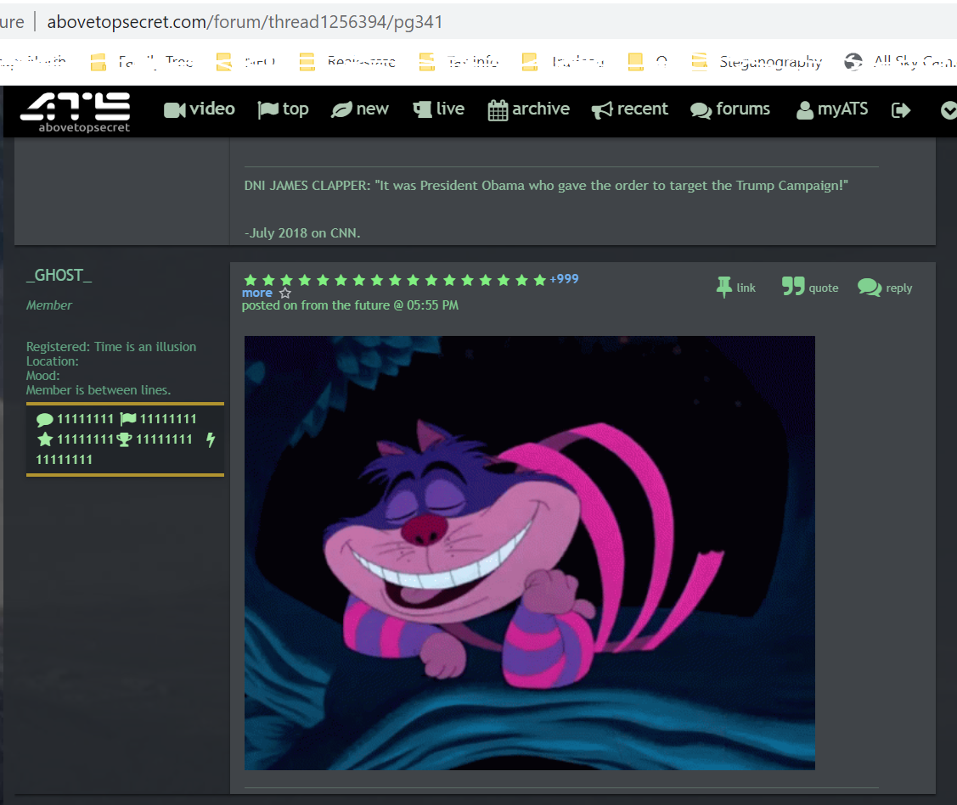This screenshot has width=957, height=805.
Task: Click the checkmark circle icon in navbar
Action: (949, 110)
